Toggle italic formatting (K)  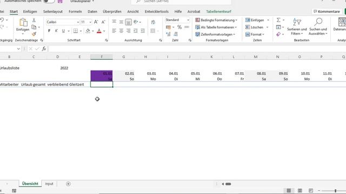coord(56,31)
